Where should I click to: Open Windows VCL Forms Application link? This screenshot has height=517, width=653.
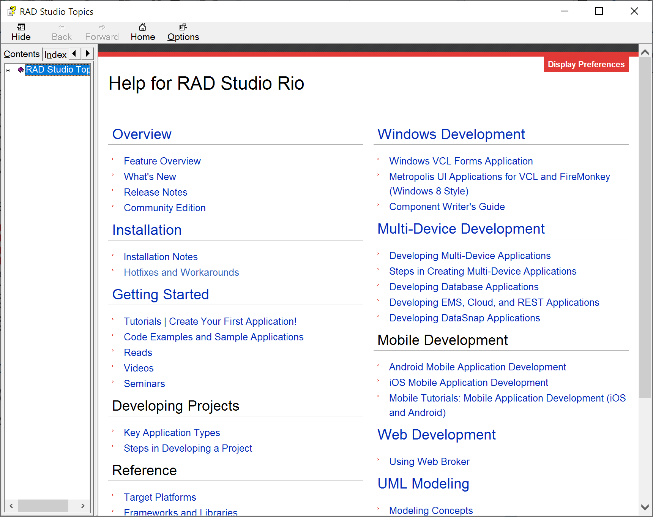pos(461,161)
